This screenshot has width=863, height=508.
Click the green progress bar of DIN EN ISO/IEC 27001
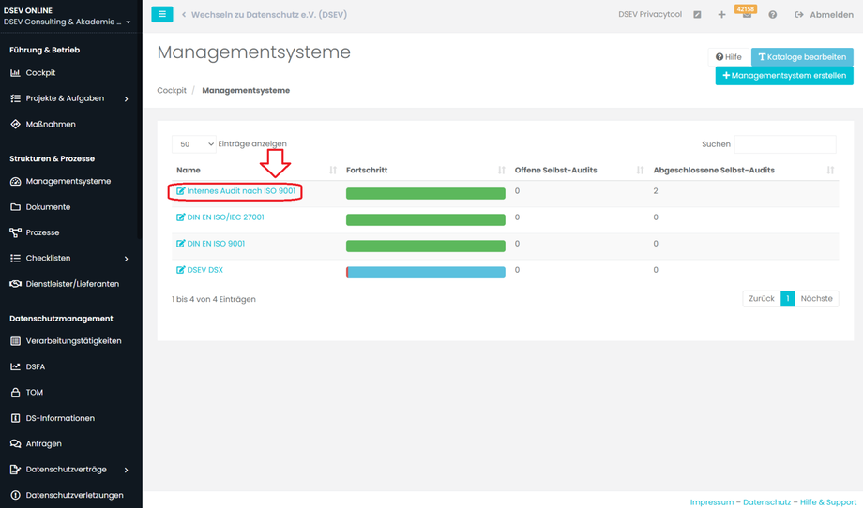tap(426, 220)
